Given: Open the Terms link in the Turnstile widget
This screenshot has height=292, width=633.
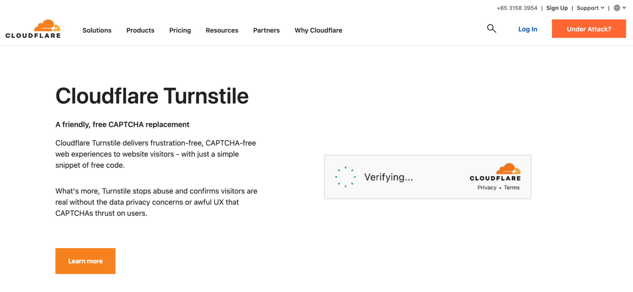Looking at the screenshot, I should click(512, 187).
